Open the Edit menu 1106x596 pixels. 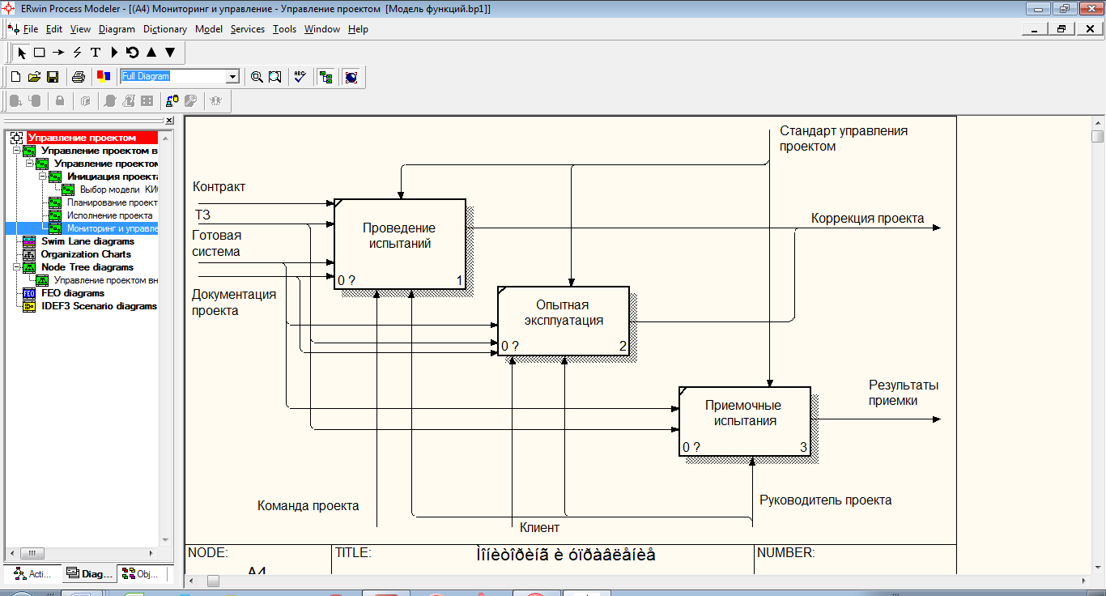click(54, 29)
